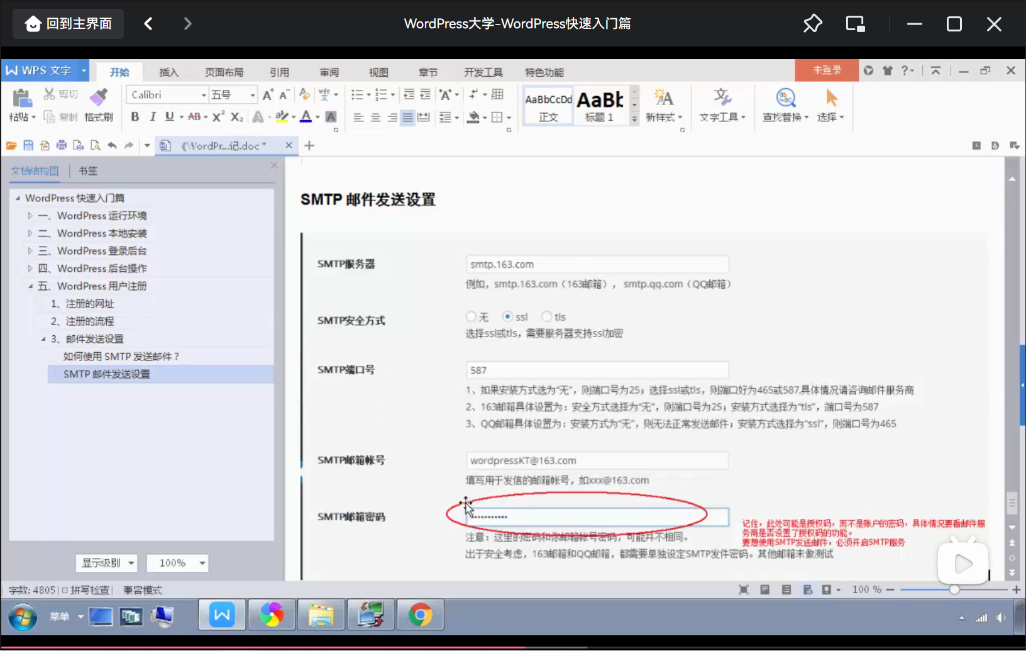Select the ssl radio button
Image resolution: width=1026 pixels, height=651 pixels.
tap(507, 316)
